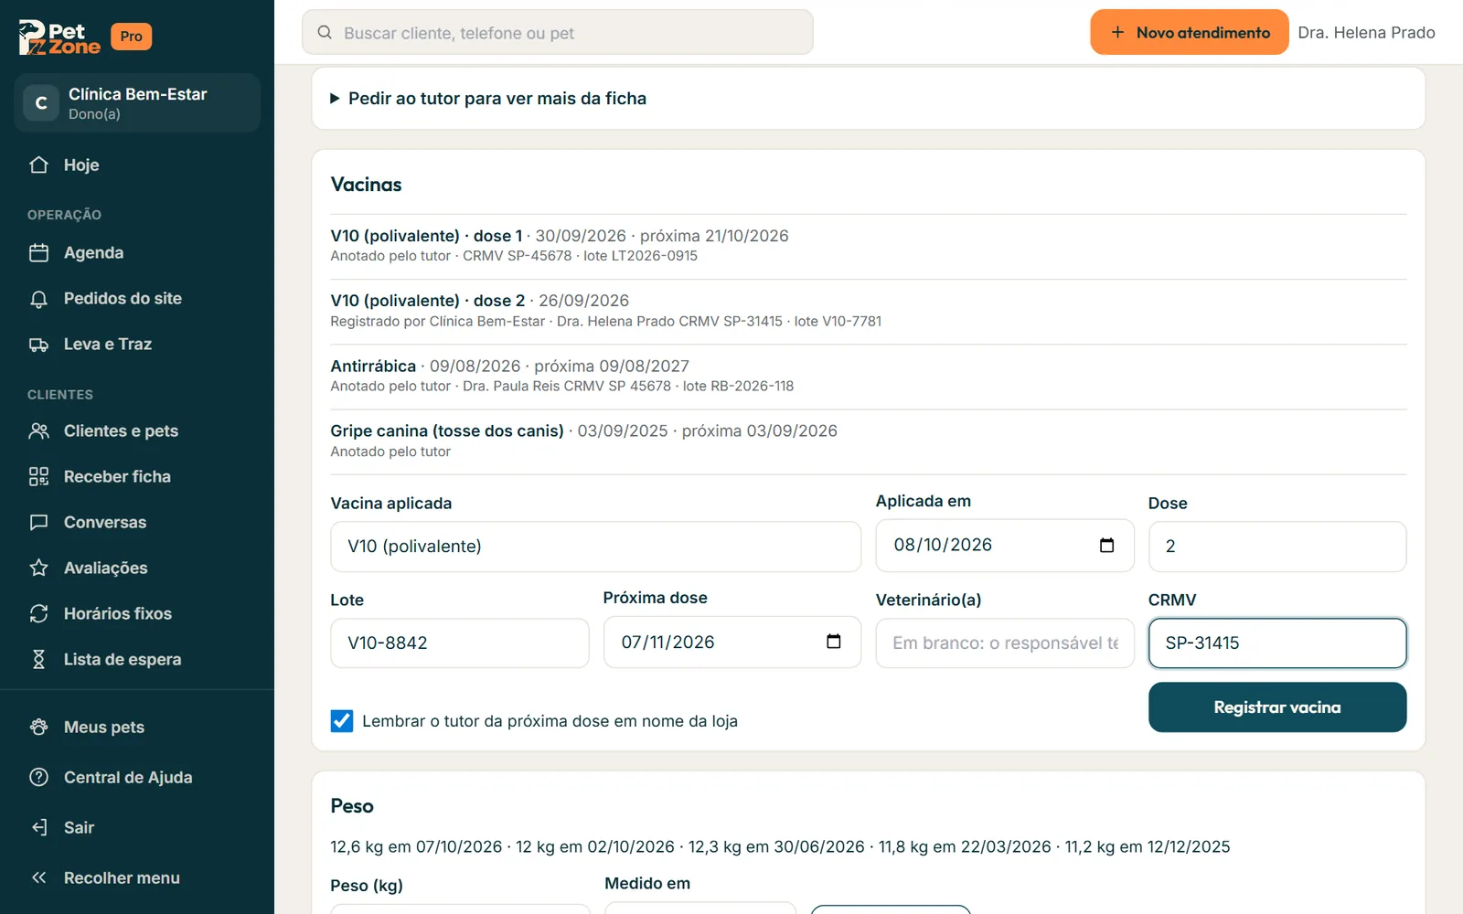Click the Vacina aplicada input field

point(595,547)
